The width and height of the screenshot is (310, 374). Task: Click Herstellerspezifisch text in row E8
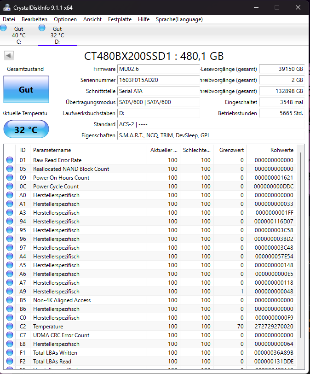pyautogui.click(x=56, y=344)
